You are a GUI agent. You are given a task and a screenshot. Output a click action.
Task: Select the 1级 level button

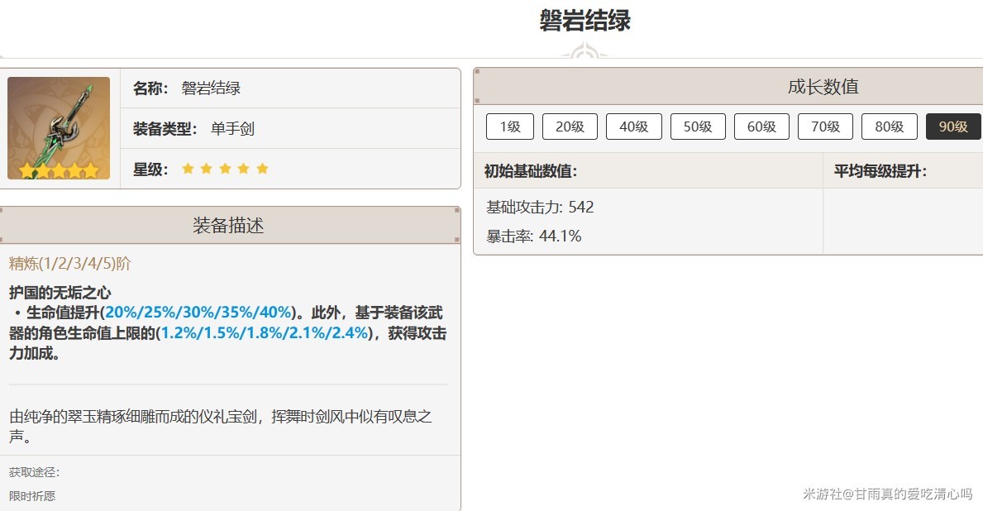pyautogui.click(x=510, y=127)
